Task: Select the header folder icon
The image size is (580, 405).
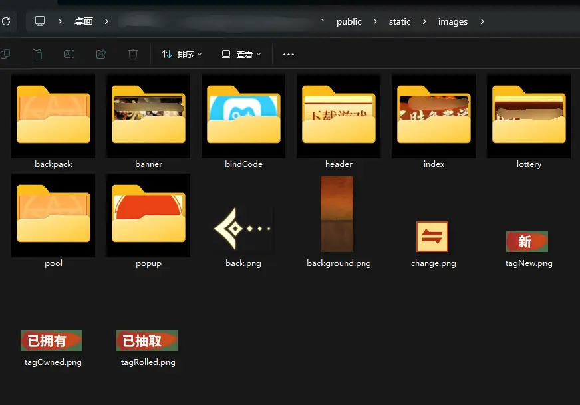Action: [339, 114]
